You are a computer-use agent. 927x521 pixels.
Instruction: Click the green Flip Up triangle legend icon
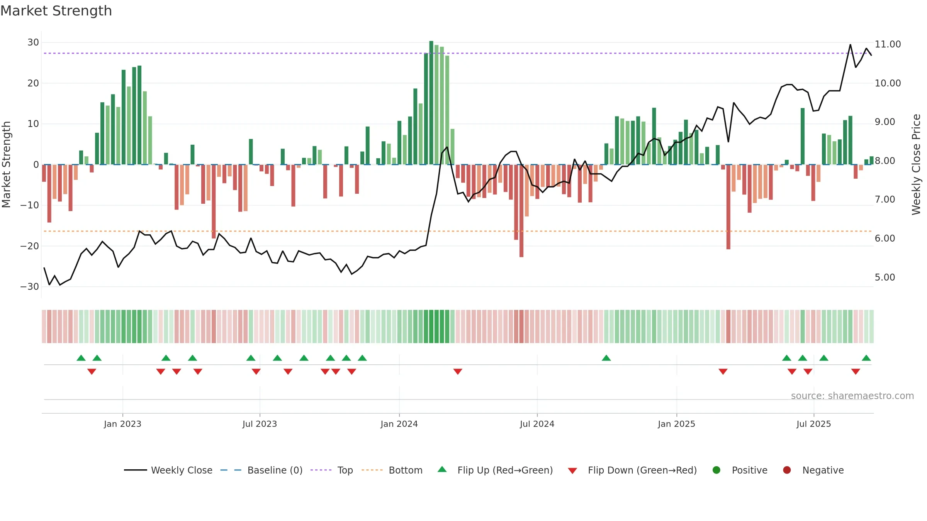442,469
